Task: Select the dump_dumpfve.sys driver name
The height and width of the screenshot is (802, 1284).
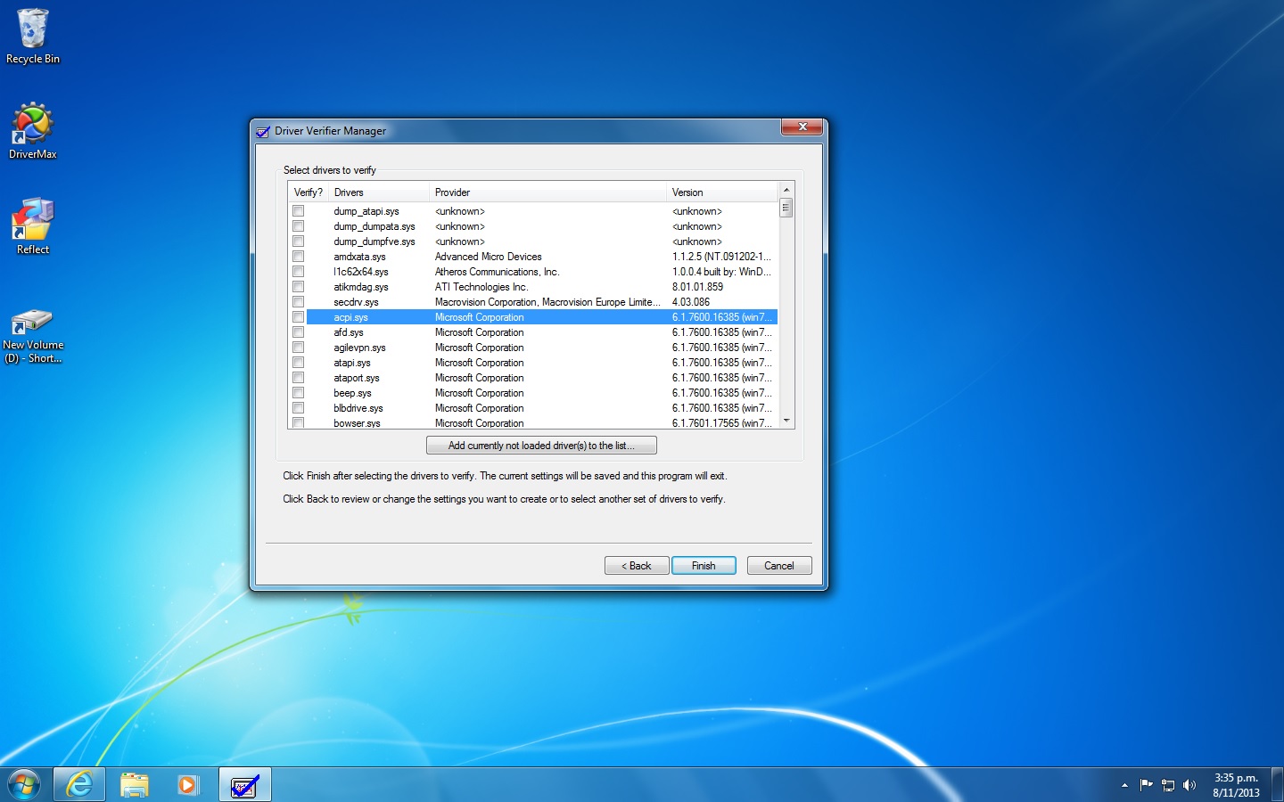Action: point(374,241)
